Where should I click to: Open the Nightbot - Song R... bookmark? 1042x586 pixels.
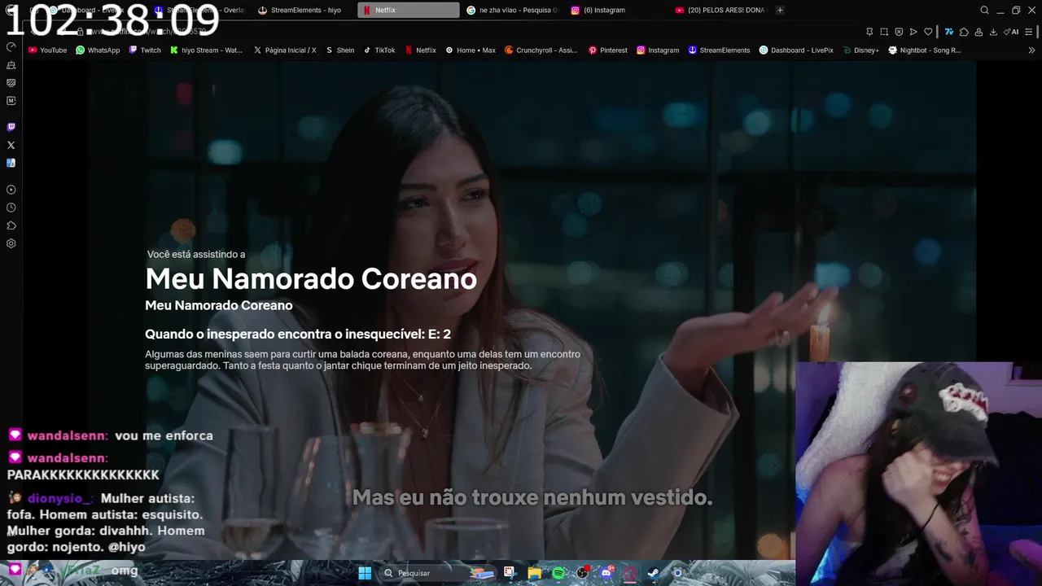pyautogui.click(x=925, y=50)
